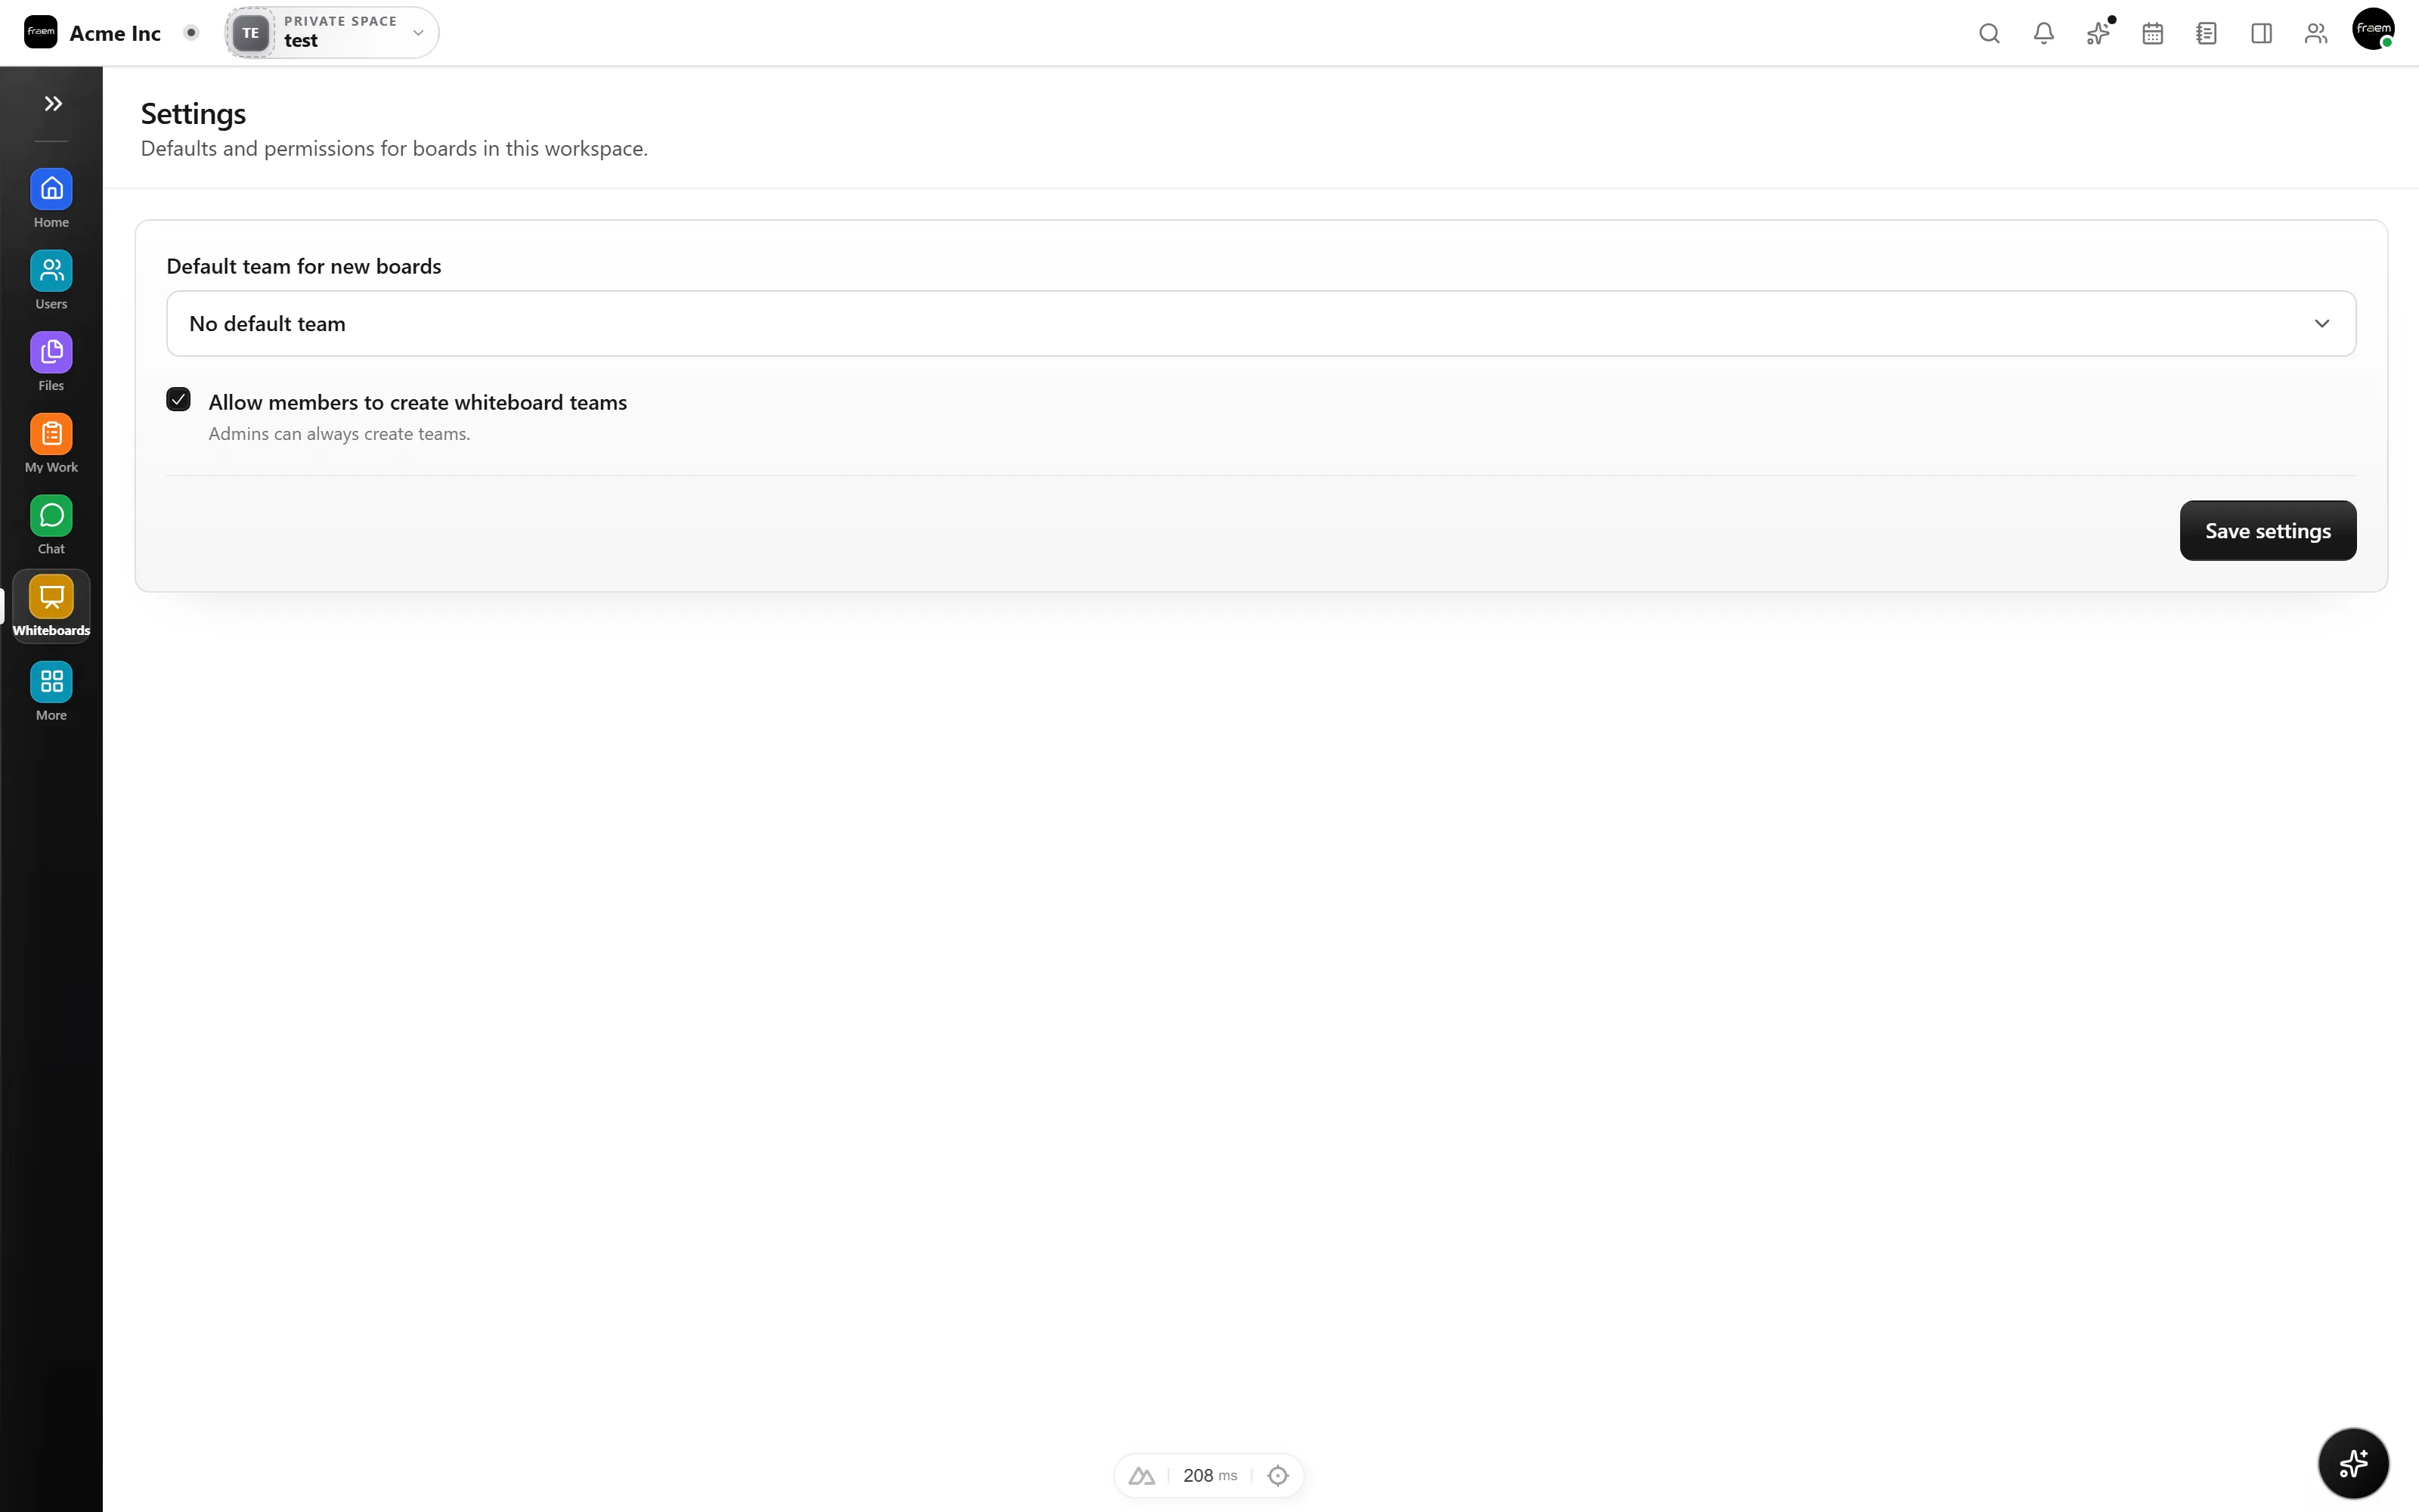Toggle the side panel layout icon
Viewport: 2419px width, 1512px height.
click(2261, 33)
